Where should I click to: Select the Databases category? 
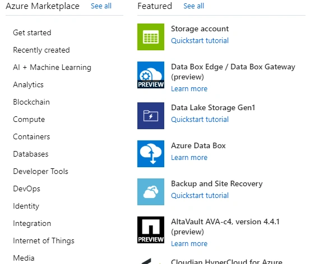[x=31, y=154]
